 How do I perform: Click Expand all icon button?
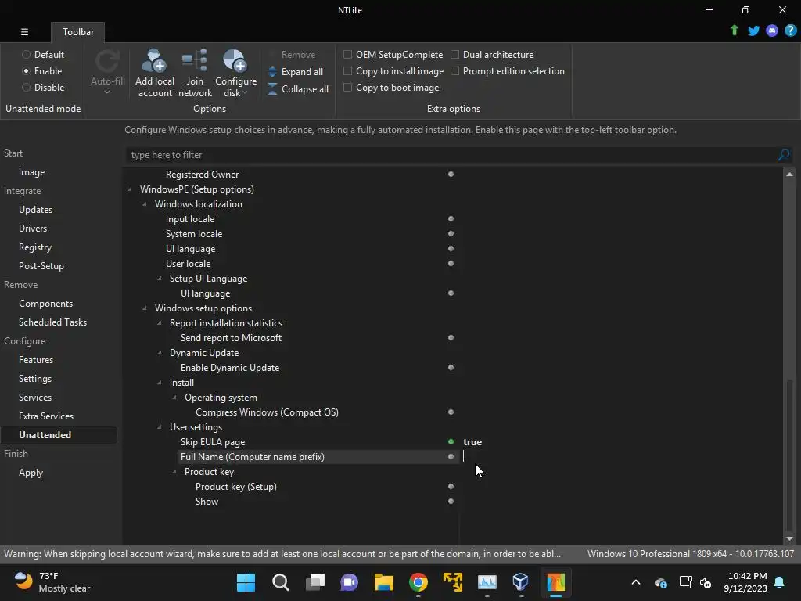tap(272, 71)
